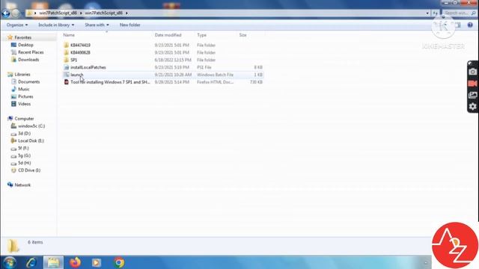
Task: Click the CD Drive disc icon
Action: 13,170
